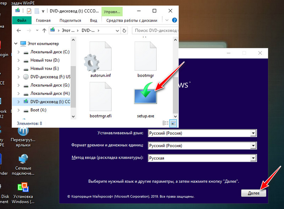Select Локальный диск (G:) in navigation tree
The width and height of the screenshot is (284, 209).
[x=50, y=85]
